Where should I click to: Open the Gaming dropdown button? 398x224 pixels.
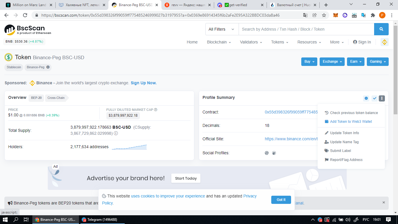click(378, 62)
